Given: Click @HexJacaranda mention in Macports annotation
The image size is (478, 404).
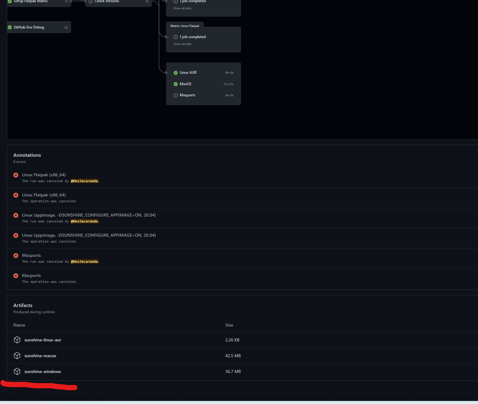Looking at the screenshot, I should (x=84, y=261).
